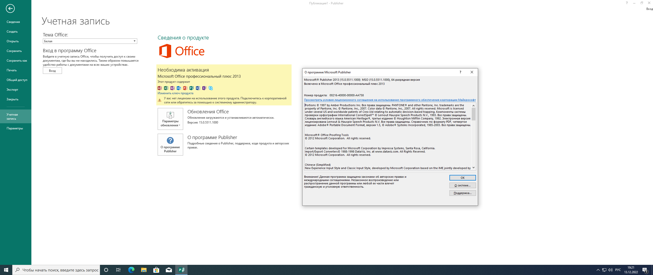Click scroll down arrow in copyright text box
The image size is (653, 275).
474,168
